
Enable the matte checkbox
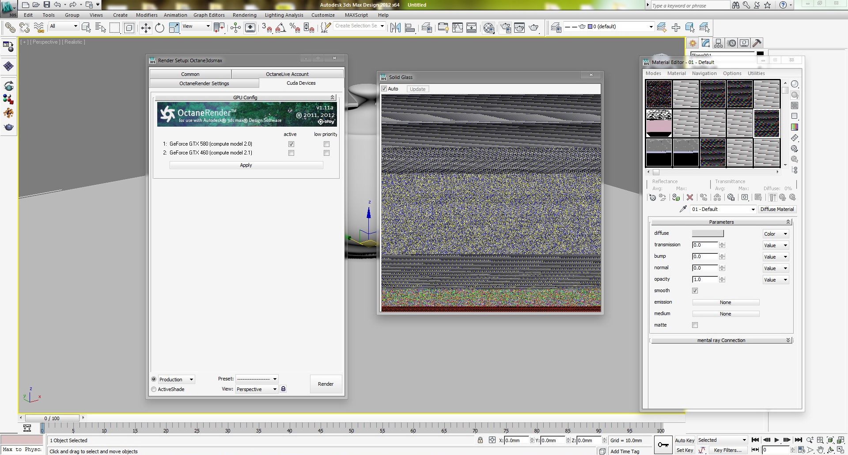click(695, 325)
